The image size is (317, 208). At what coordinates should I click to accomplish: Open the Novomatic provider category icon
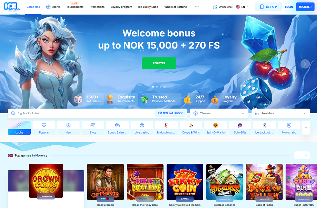coord(289,125)
